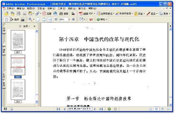Open the 文件 menu

coord(10,8)
